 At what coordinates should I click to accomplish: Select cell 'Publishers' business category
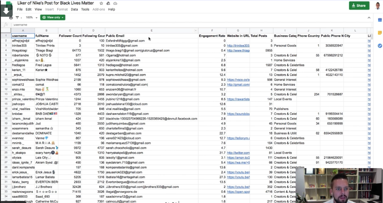pos(285,109)
